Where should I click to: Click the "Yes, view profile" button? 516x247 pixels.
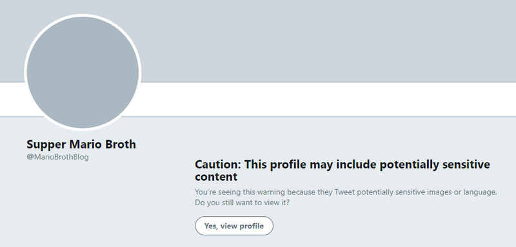tap(234, 226)
